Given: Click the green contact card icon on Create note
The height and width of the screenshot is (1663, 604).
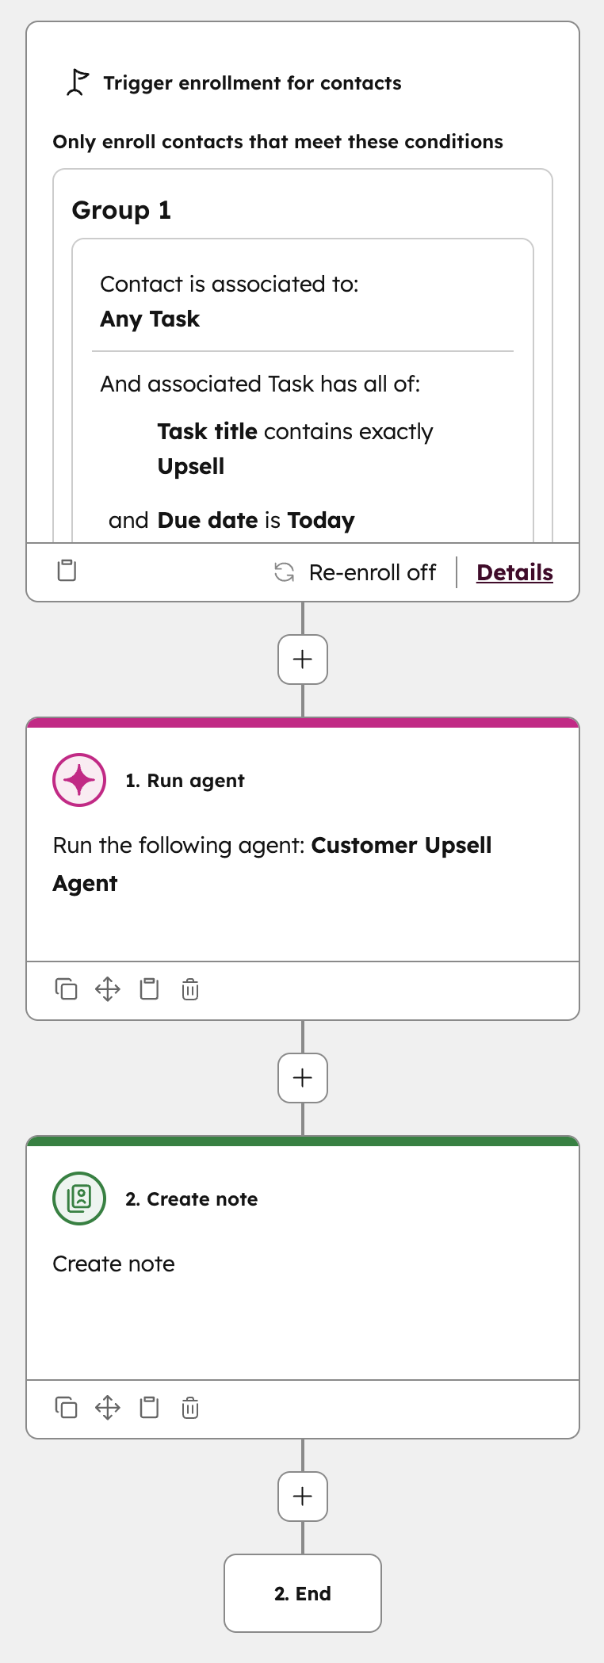Looking at the screenshot, I should point(78,1199).
